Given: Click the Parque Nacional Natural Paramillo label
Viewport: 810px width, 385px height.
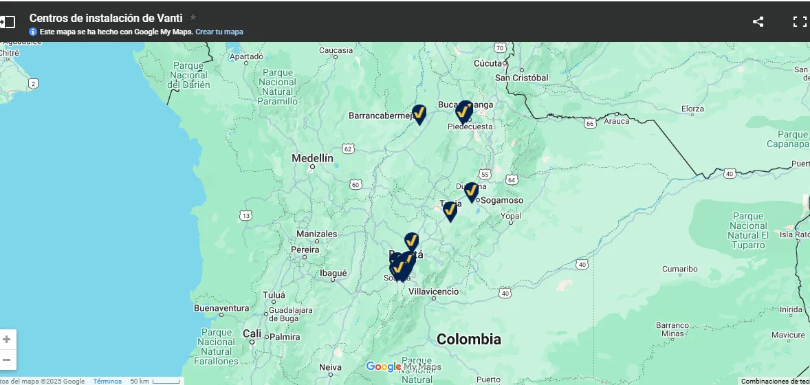Looking at the screenshot, I should pyautogui.click(x=278, y=87).
